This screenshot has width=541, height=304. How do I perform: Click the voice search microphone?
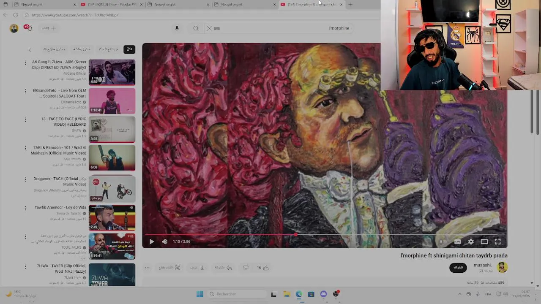pos(177,28)
